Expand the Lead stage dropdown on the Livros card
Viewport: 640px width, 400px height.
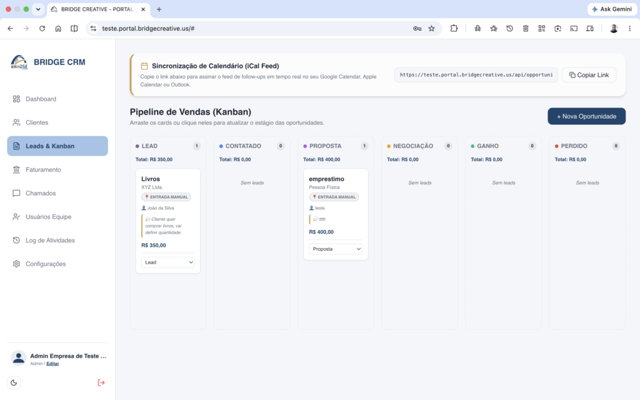[167, 262]
